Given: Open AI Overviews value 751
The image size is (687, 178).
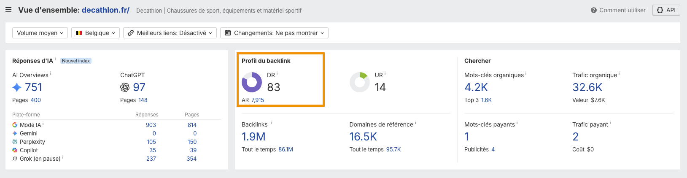Looking at the screenshot, I should point(34,87).
